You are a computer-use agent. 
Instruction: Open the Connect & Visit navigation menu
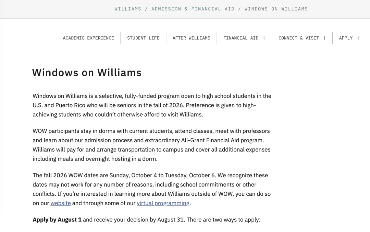tap(298, 38)
